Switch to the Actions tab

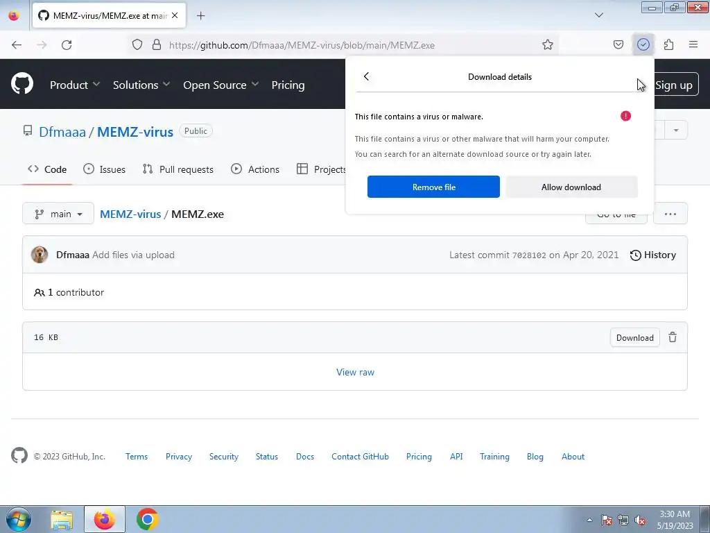pos(255,169)
